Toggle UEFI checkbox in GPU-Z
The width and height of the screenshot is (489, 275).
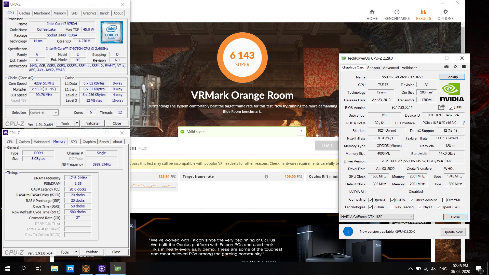(451, 108)
